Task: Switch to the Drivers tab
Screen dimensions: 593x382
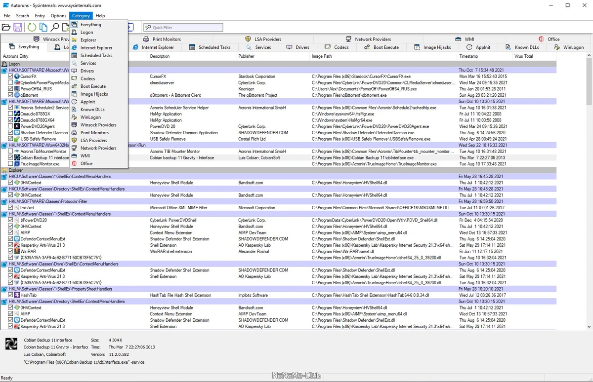Action: [x=298, y=47]
